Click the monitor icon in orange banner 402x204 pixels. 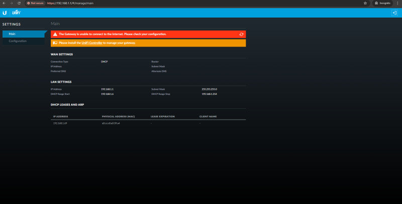click(x=55, y=43)
